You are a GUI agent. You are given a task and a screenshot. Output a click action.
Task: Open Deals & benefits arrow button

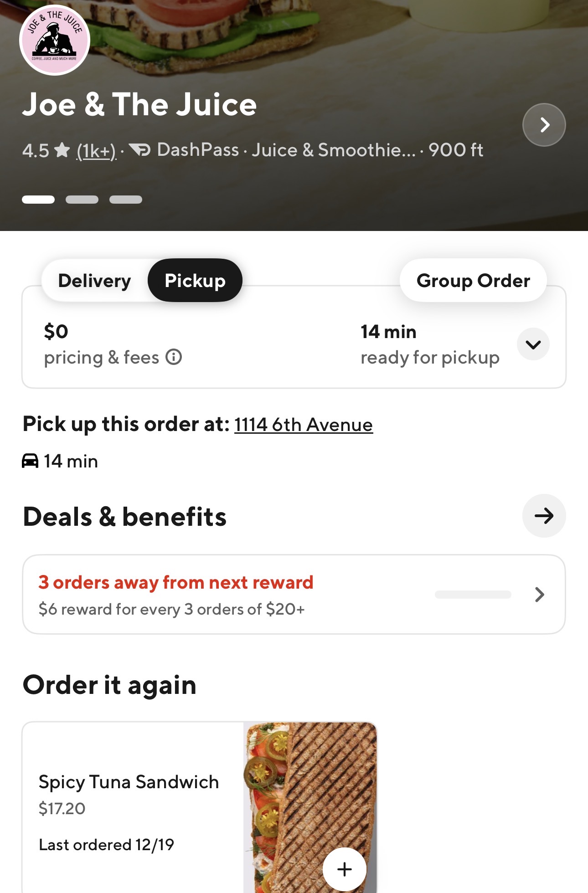point(544,516)
